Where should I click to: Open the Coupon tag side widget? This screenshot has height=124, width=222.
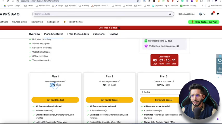(220, 61)
